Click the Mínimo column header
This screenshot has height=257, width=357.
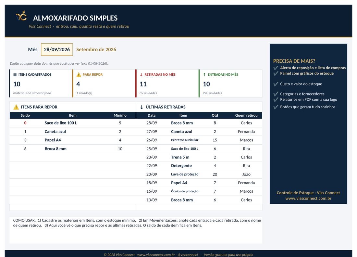tap(120, 115)
